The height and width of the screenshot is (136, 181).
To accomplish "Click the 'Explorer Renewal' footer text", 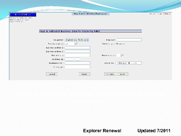I will [x=102, y=131].
